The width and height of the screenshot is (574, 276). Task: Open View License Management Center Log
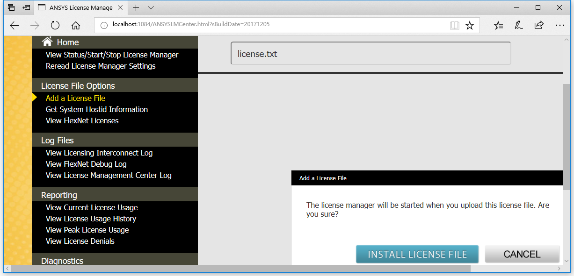click(109, 175)
